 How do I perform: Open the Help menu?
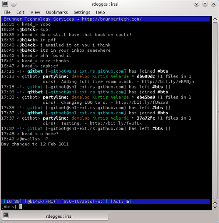click(100, 12)
